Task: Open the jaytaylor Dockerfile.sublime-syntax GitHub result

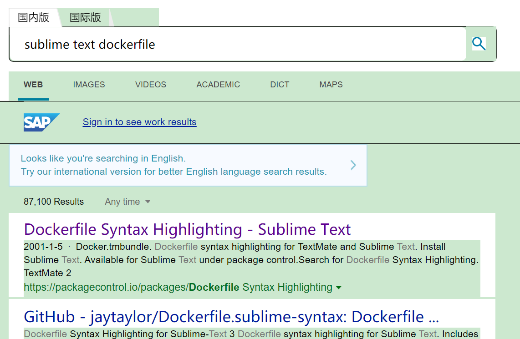Action: click(230, 317)
